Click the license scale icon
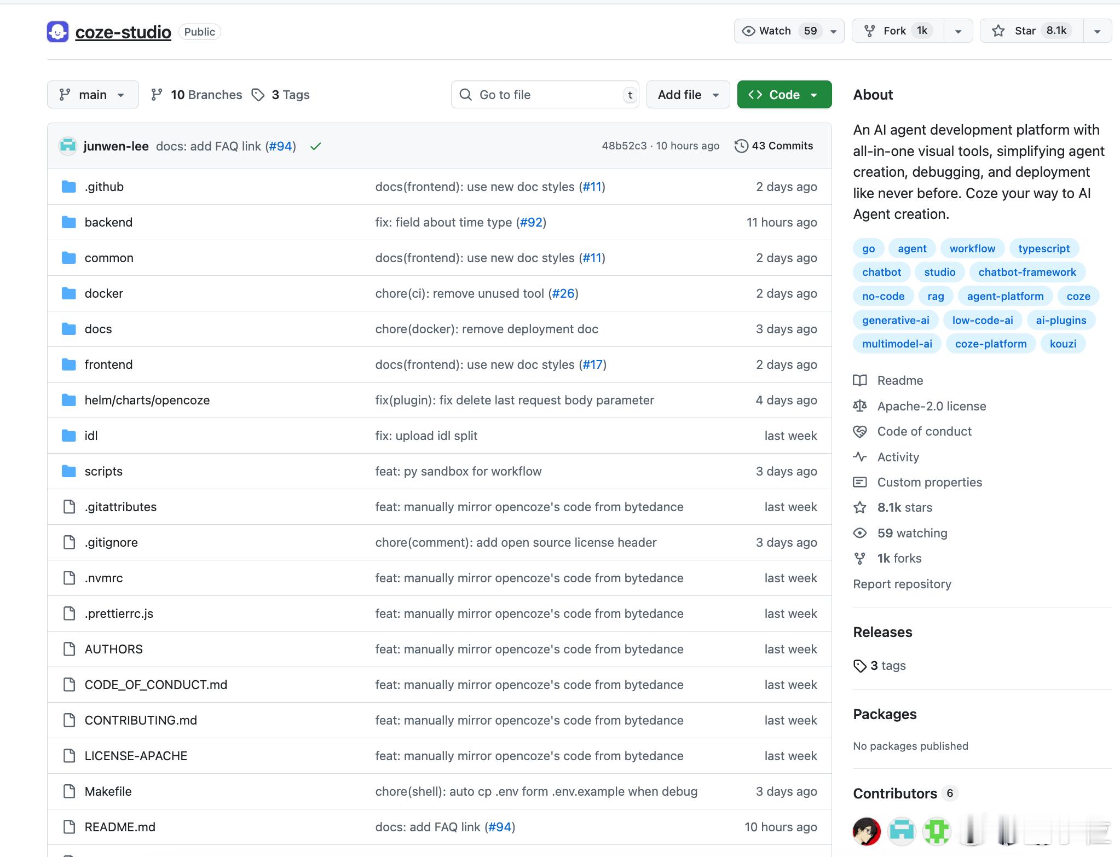This screenshot has height=857, width=1120. [860, 406]
